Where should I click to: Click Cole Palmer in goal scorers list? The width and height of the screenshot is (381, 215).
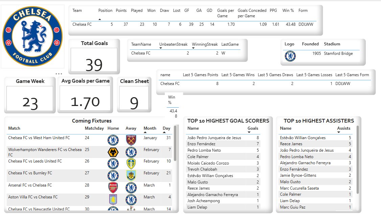pyautogui.click(x=198, y=157)
